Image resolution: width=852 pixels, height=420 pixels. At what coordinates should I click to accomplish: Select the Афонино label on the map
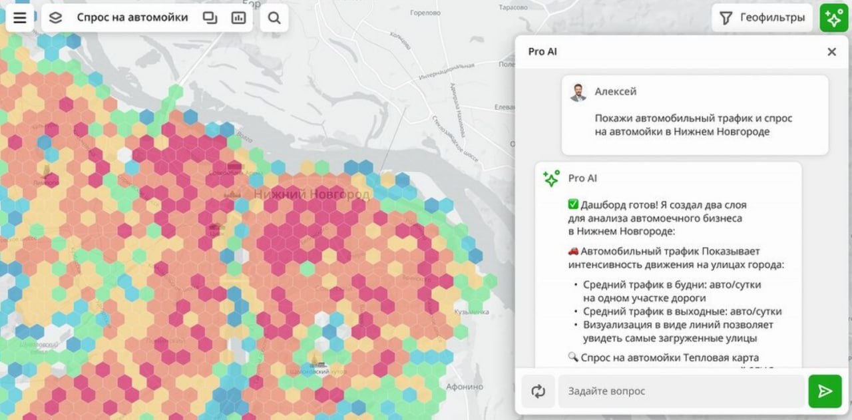(465, 387)
